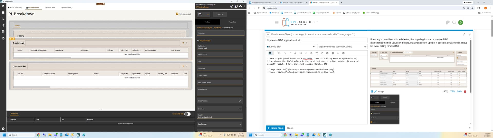
Task: Open the Problems tab
Action: pyautogui.click(x=14, y=114)
